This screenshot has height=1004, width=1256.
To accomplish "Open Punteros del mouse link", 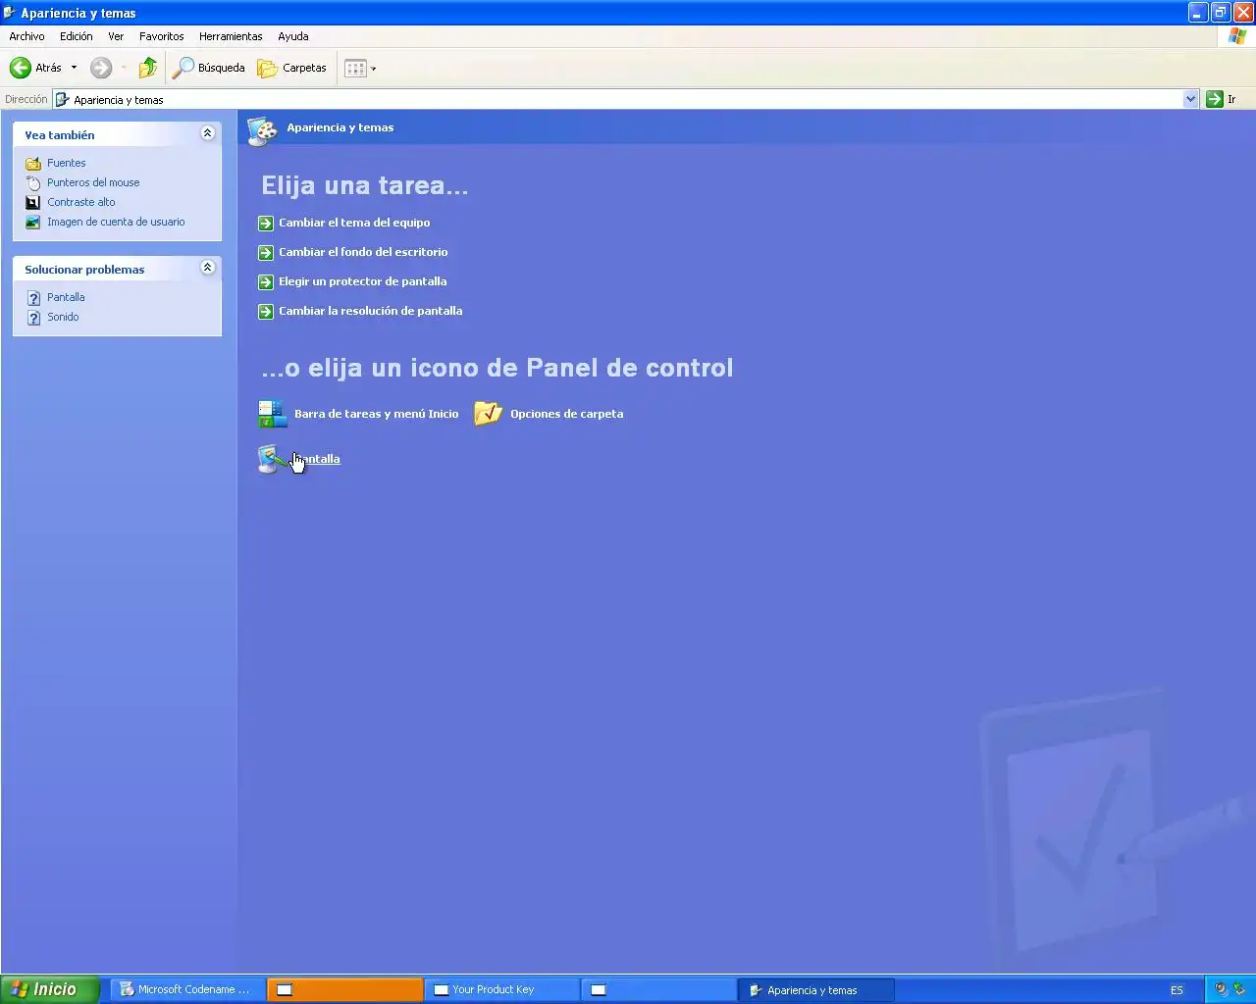I will (93, 182).
